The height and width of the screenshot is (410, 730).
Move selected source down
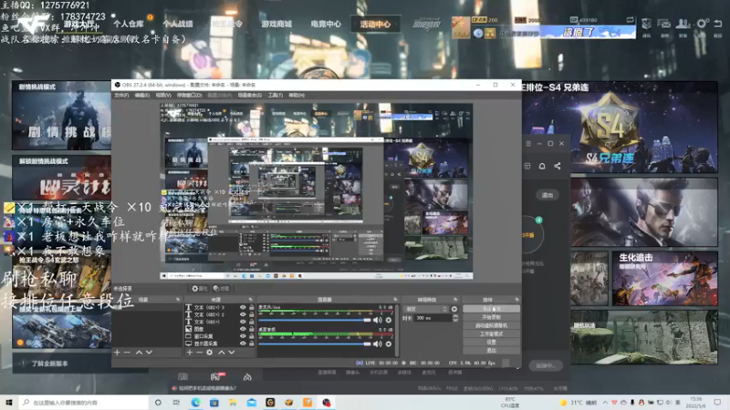pos(232,353)
